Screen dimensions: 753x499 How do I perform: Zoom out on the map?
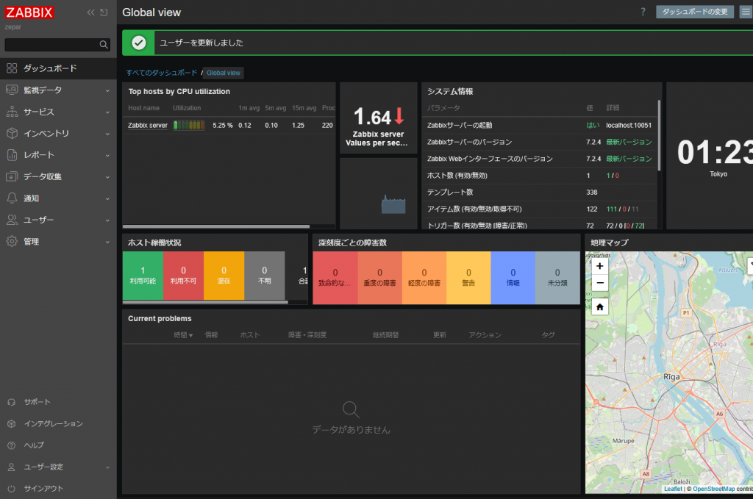pos(600,283)
